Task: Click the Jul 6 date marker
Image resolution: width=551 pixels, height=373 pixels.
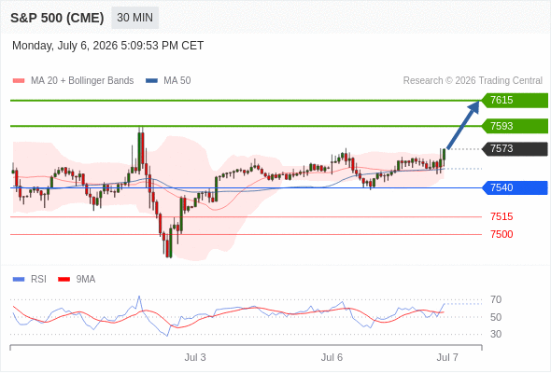Action: (332, 357)
